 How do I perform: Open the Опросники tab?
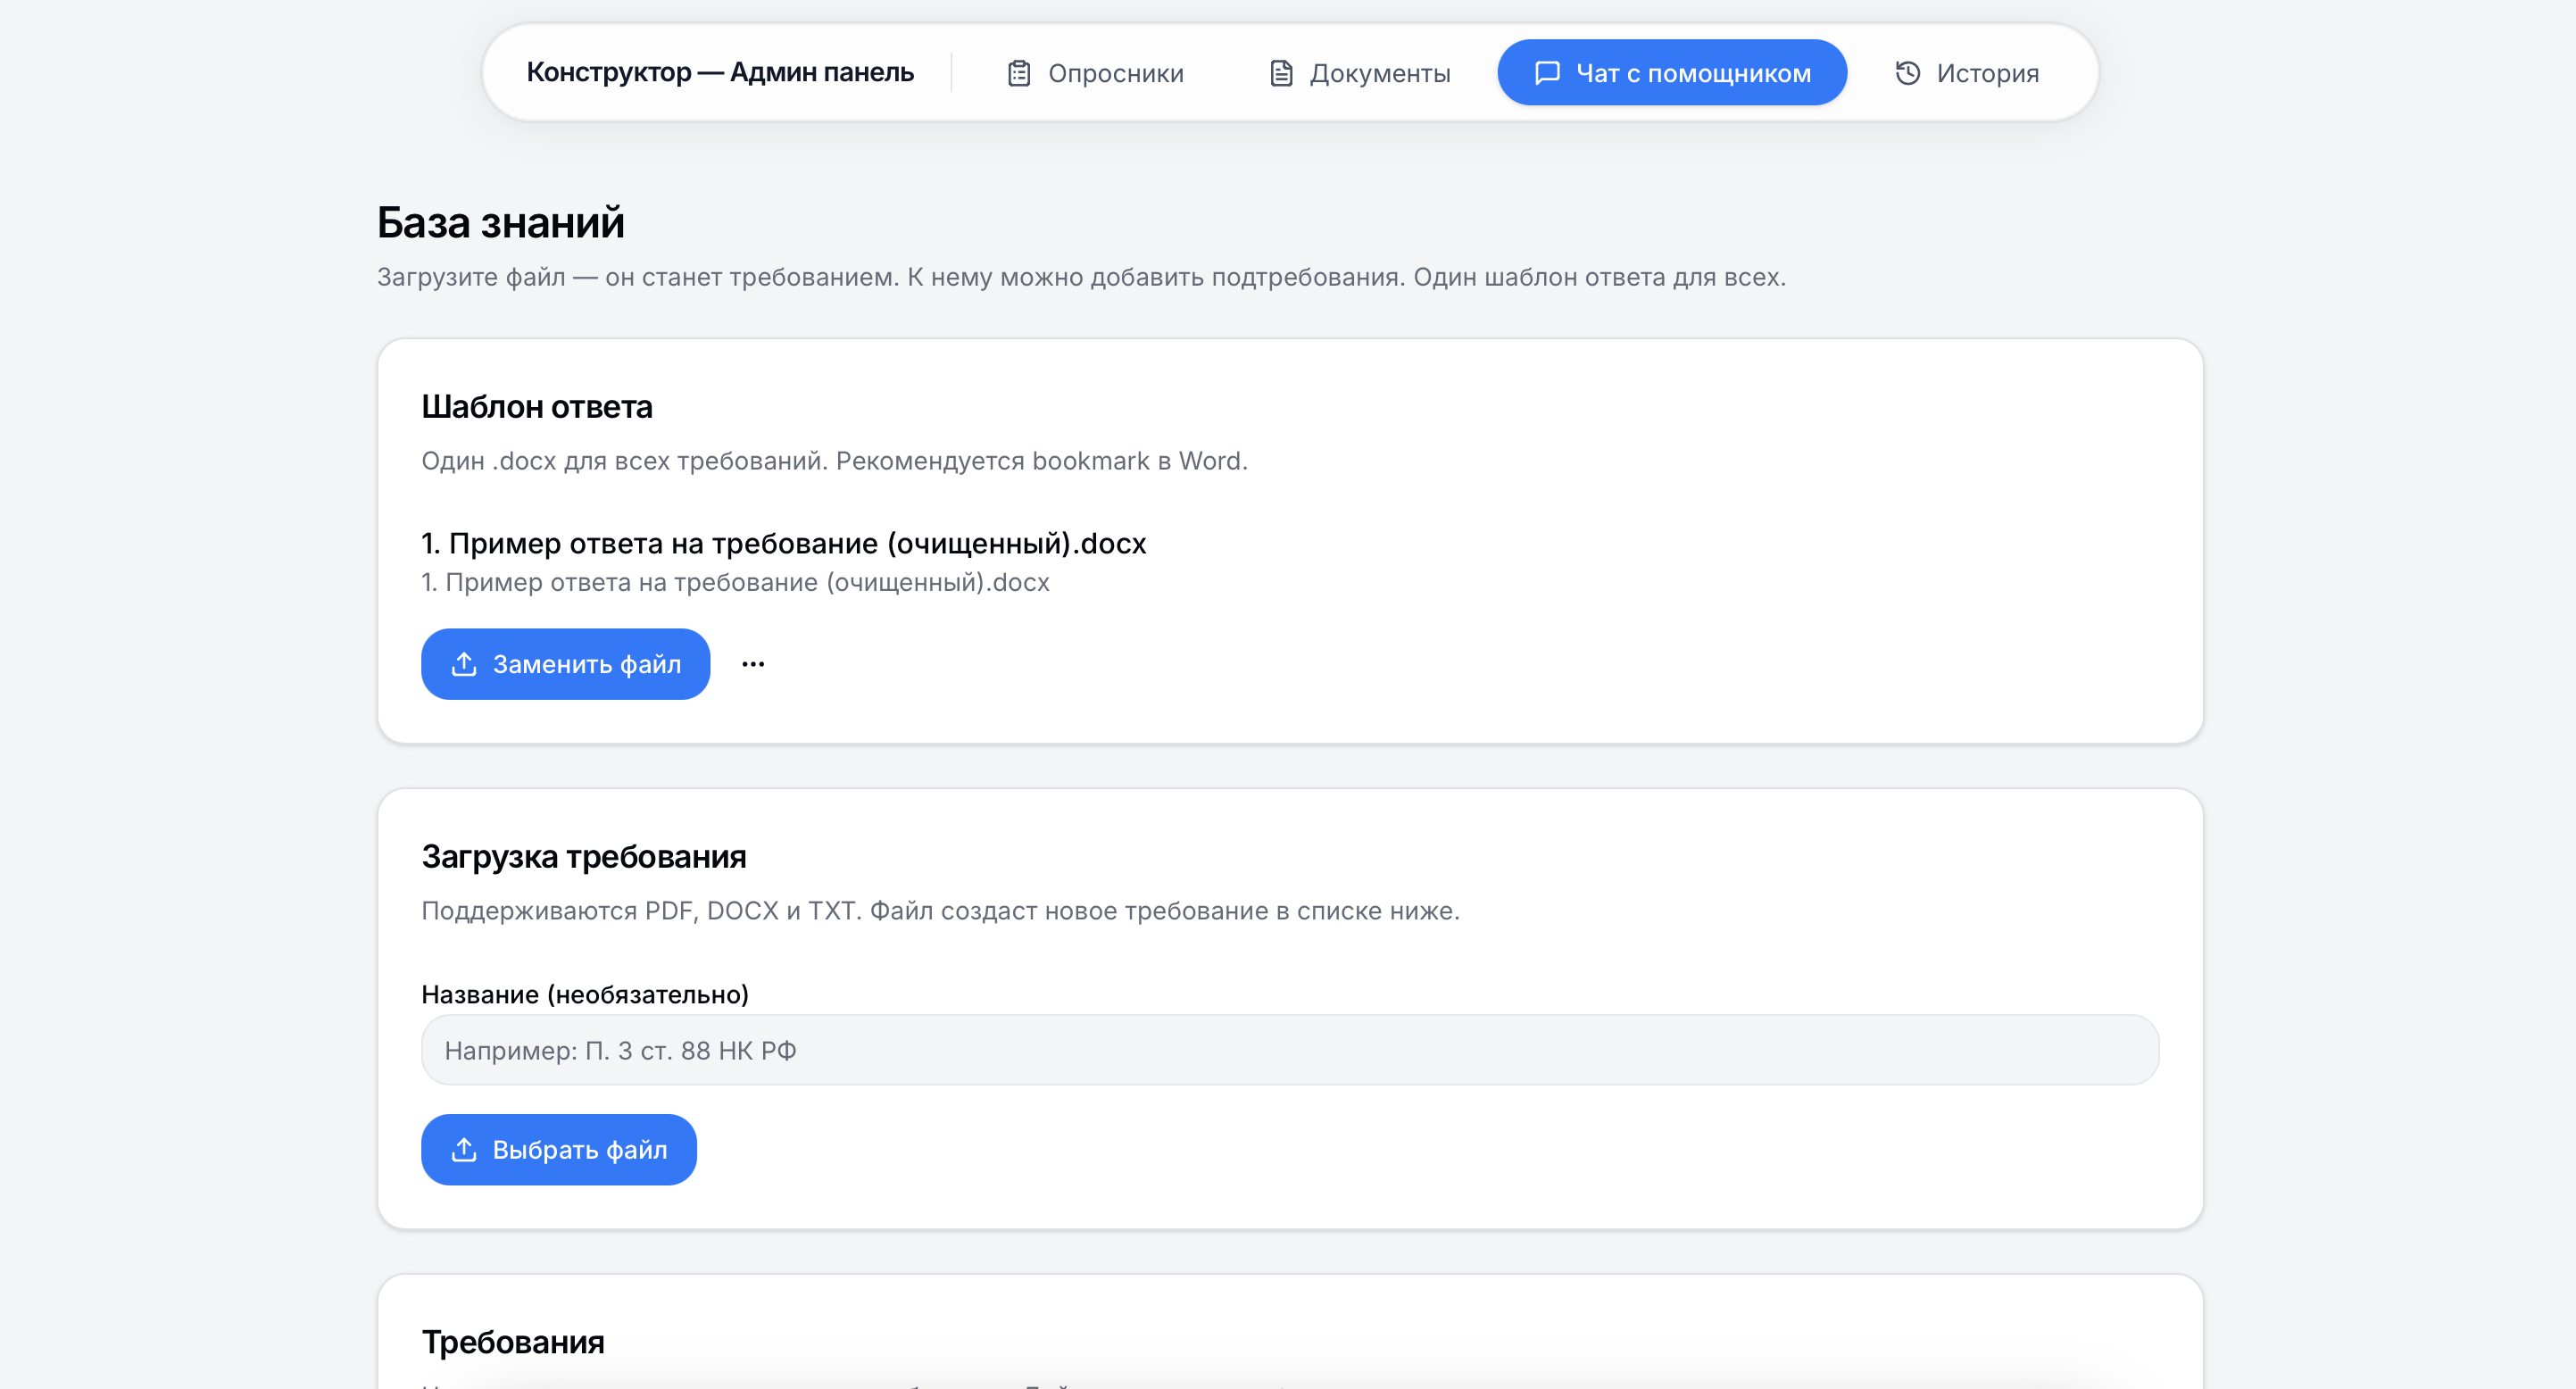1095,73
